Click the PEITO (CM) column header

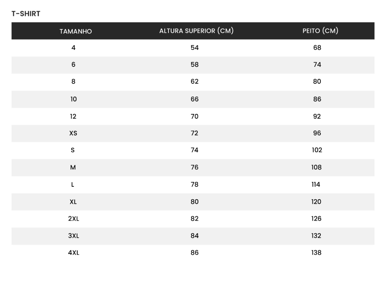point(320,31)
